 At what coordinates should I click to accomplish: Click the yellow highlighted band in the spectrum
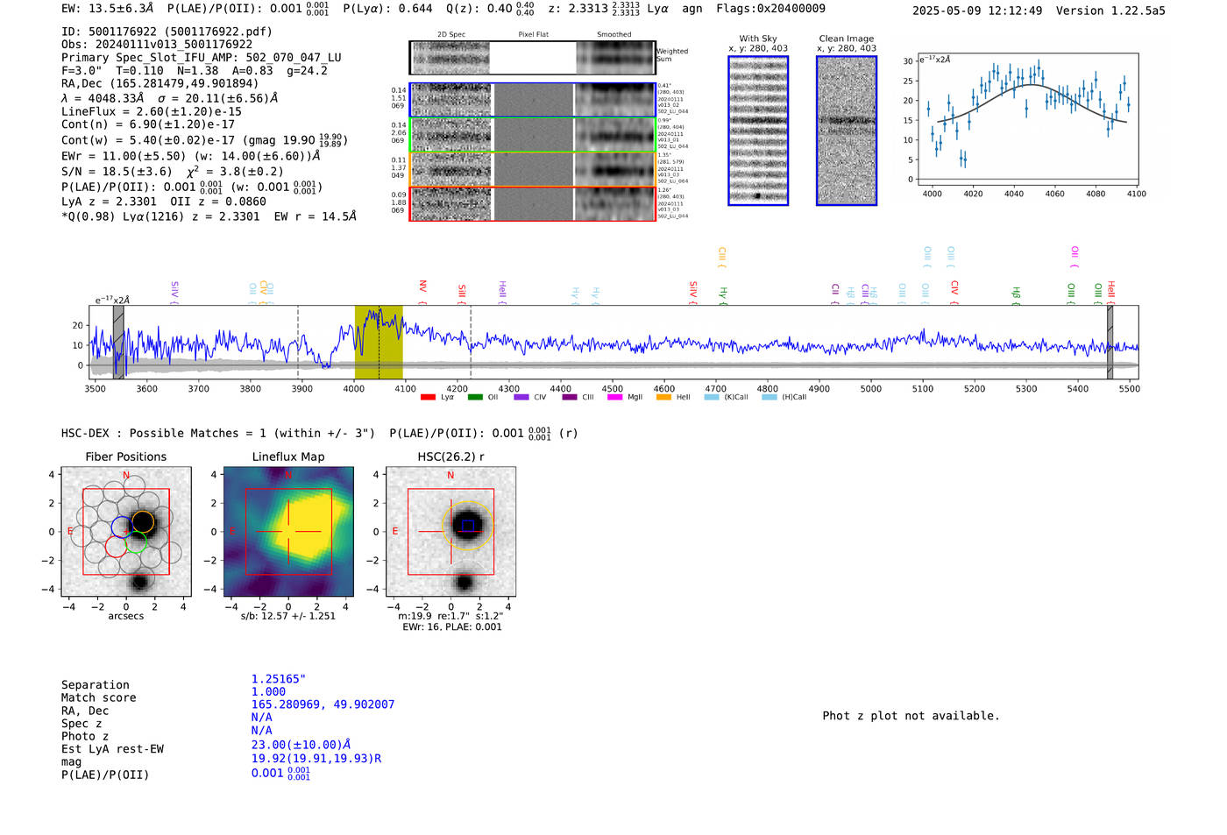[379, 342]
